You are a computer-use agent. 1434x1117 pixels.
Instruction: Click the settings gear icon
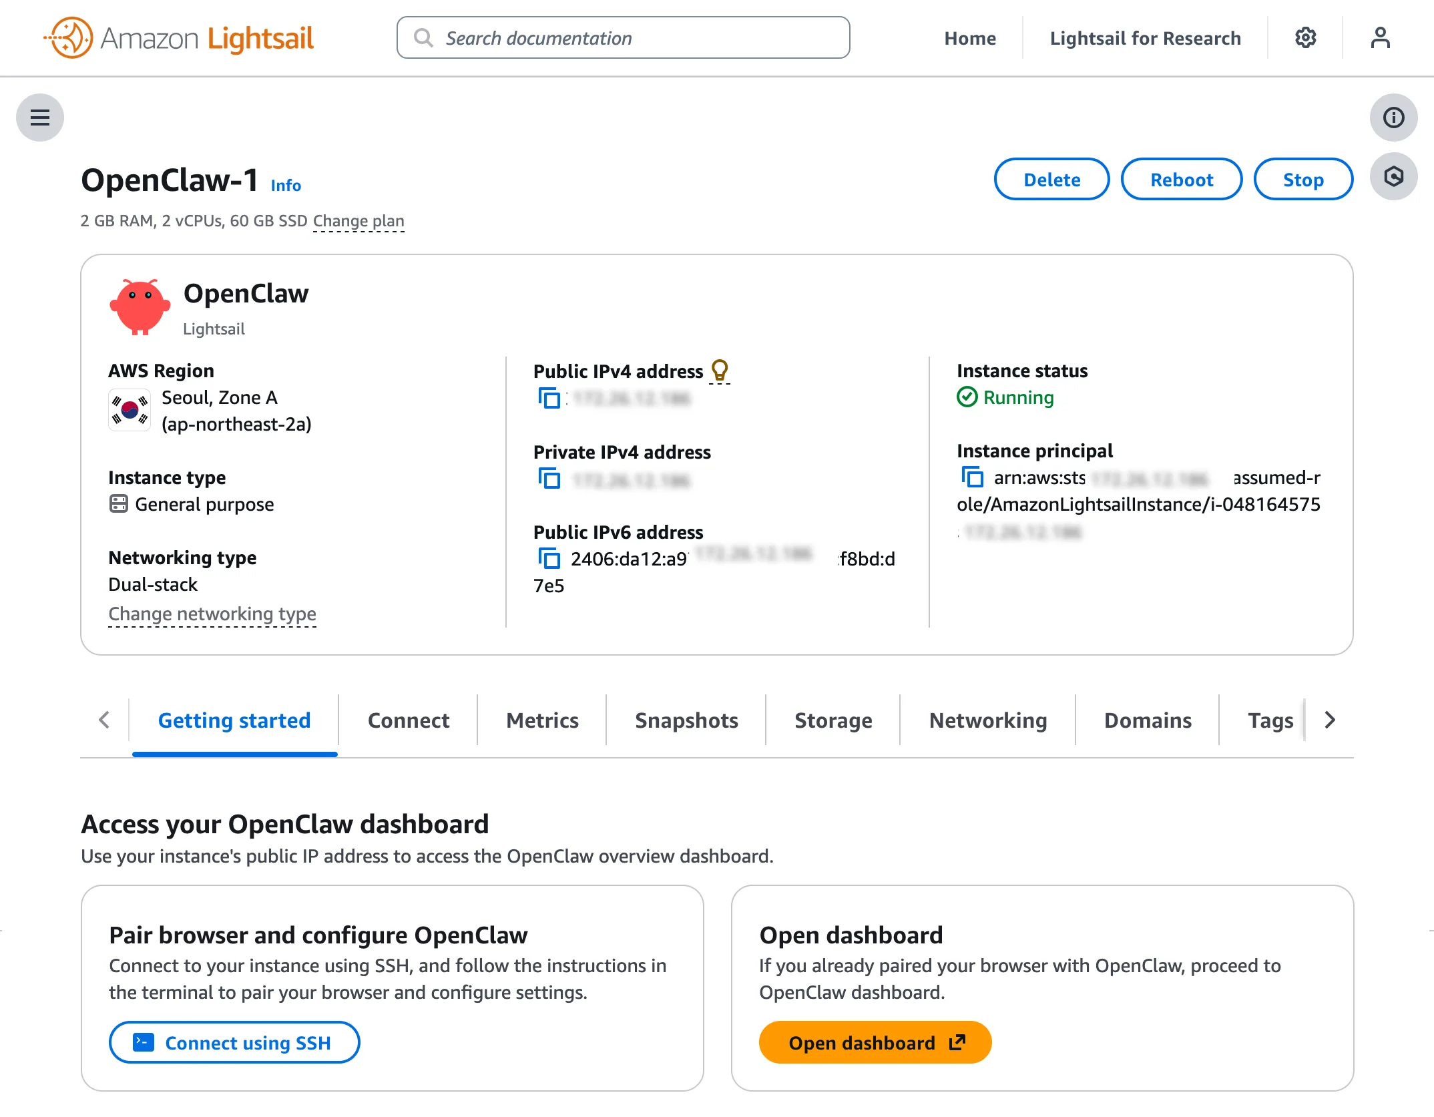[1305, 38]
